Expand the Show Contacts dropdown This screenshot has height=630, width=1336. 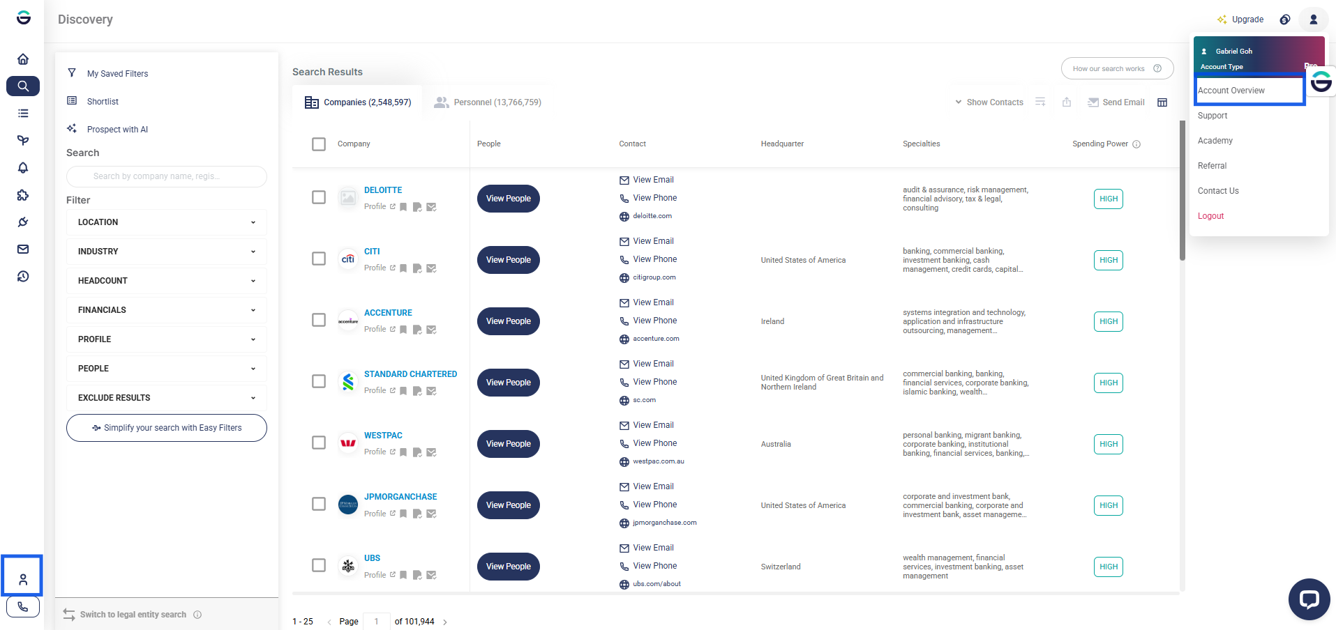(x=989, y=102)
